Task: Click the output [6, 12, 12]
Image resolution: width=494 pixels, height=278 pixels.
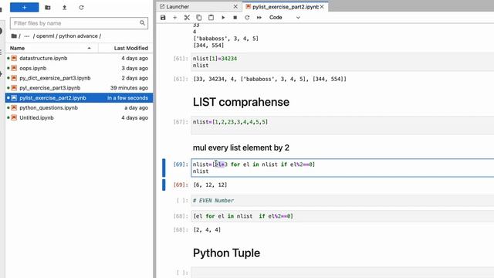Action: (x=210, y=185)
